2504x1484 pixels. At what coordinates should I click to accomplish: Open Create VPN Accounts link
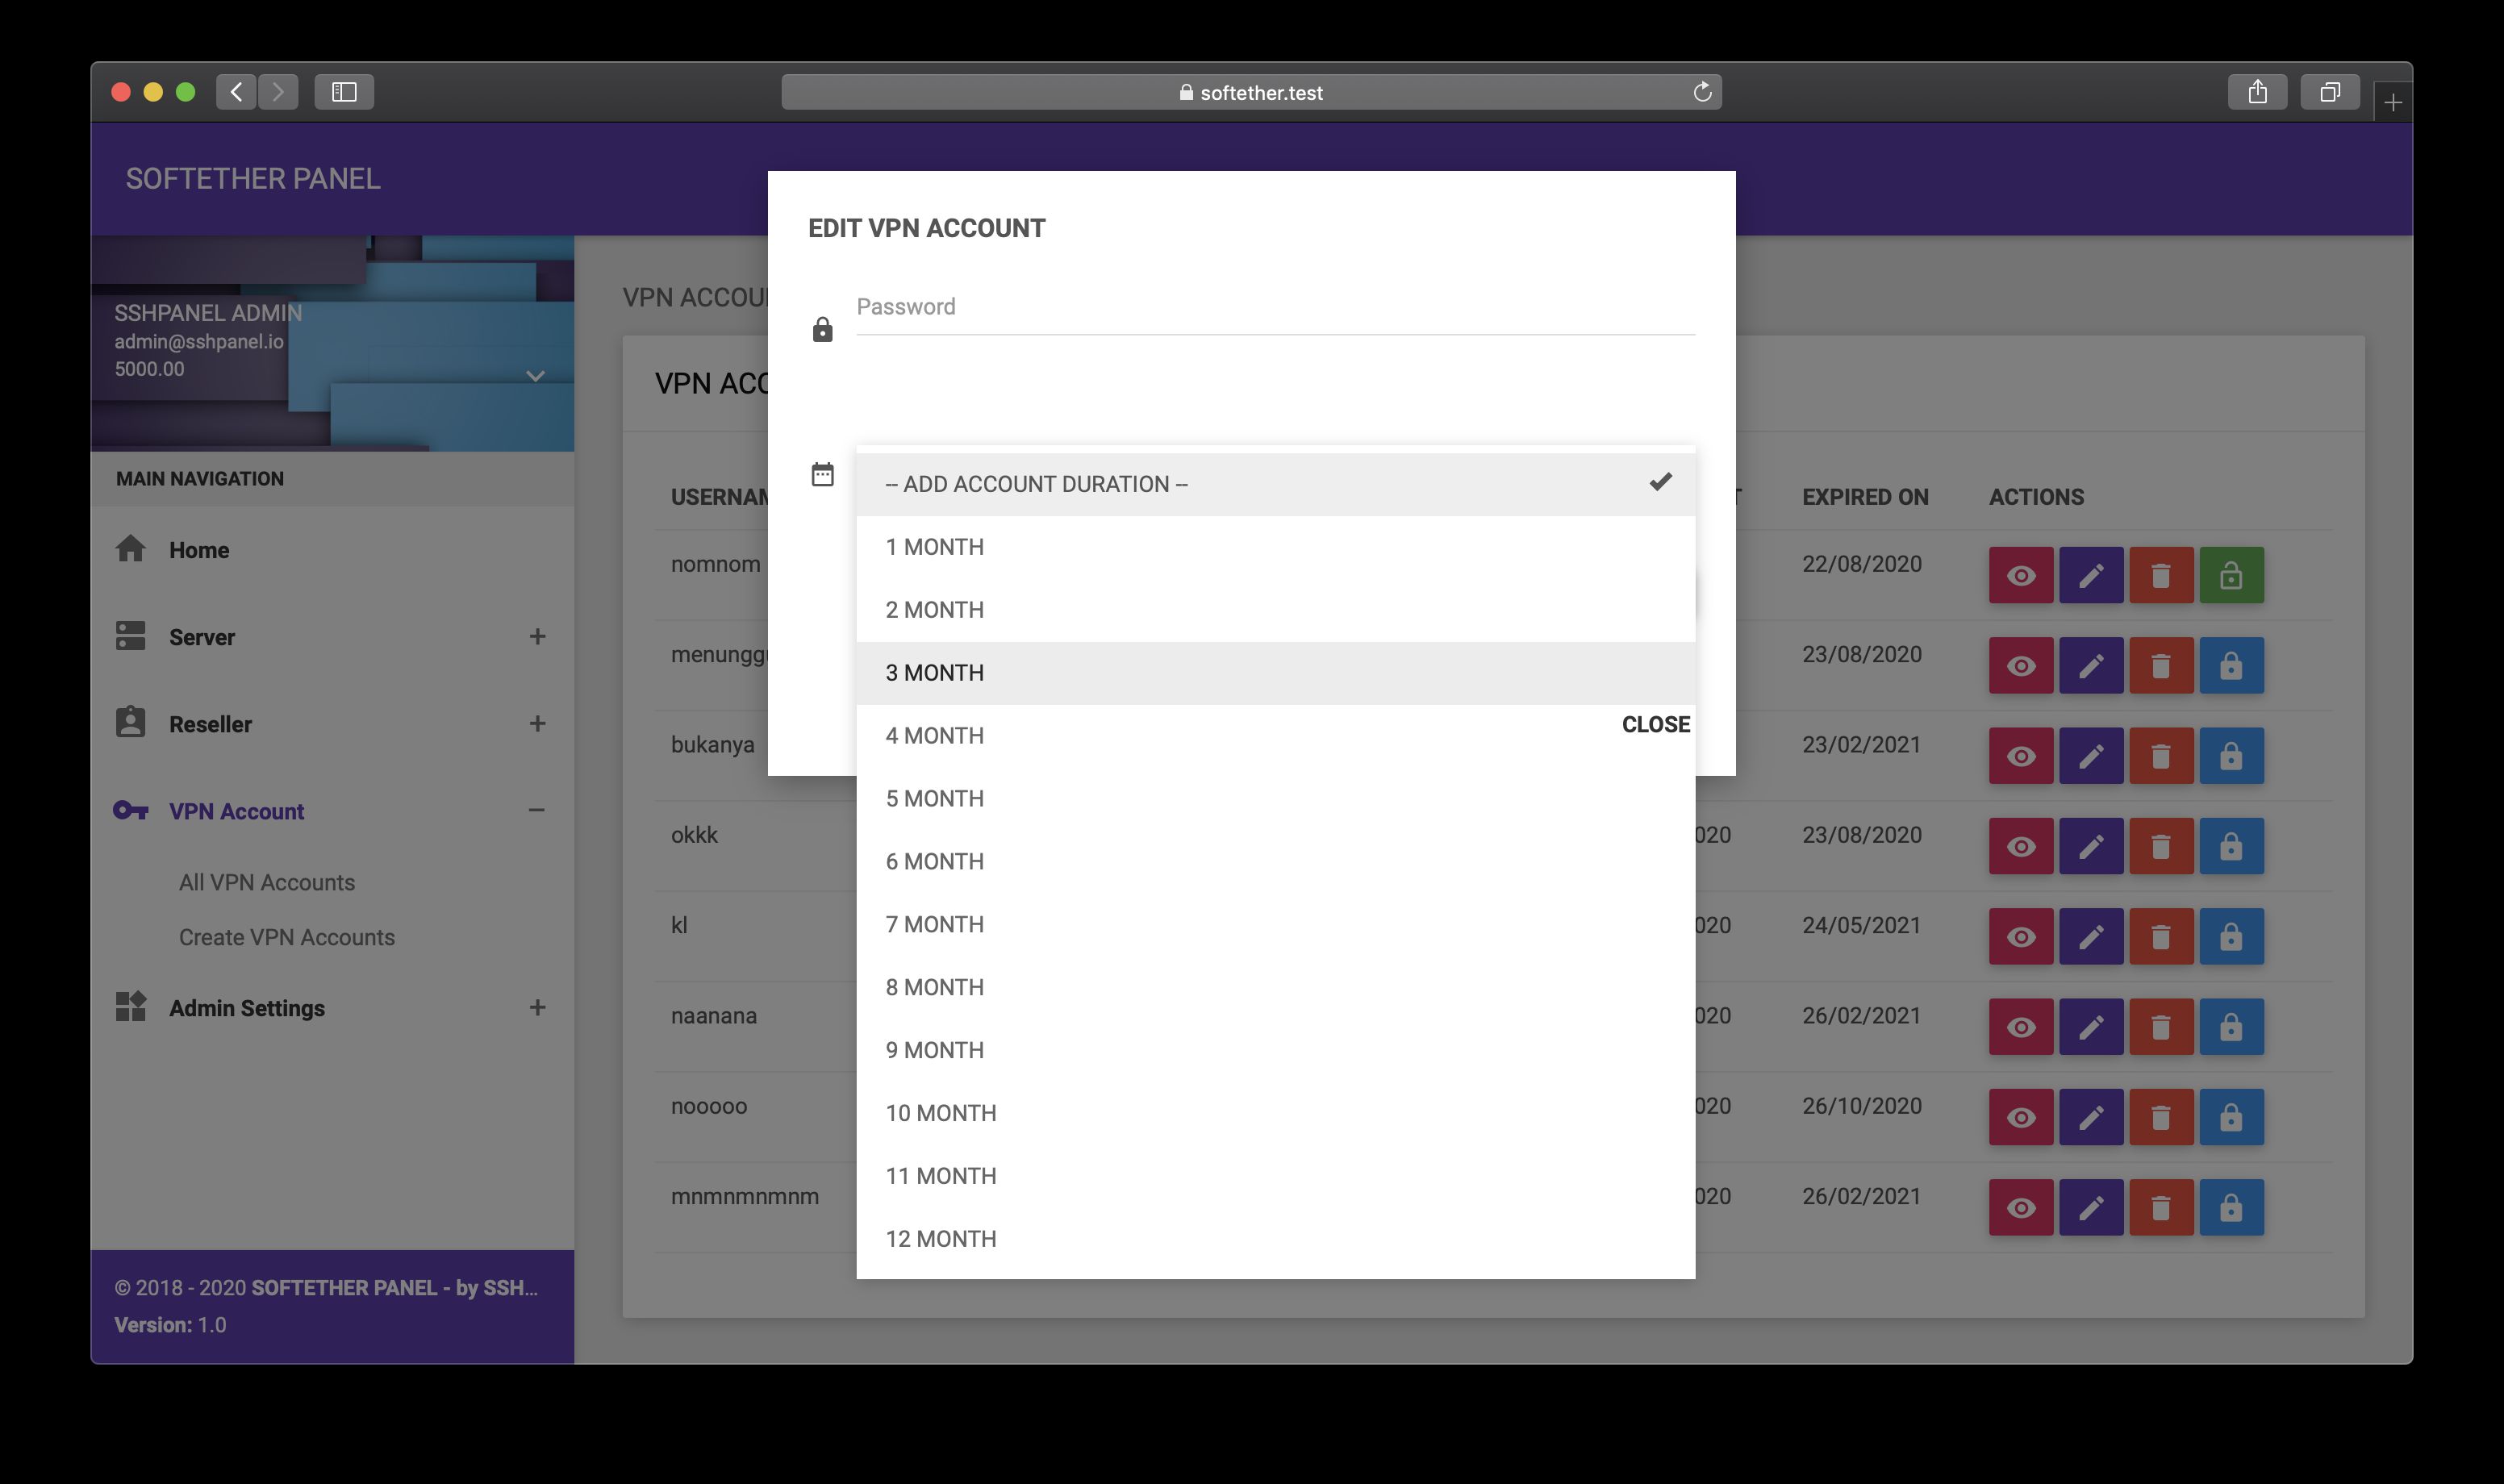pyautogui.click(x=286, y=937)
